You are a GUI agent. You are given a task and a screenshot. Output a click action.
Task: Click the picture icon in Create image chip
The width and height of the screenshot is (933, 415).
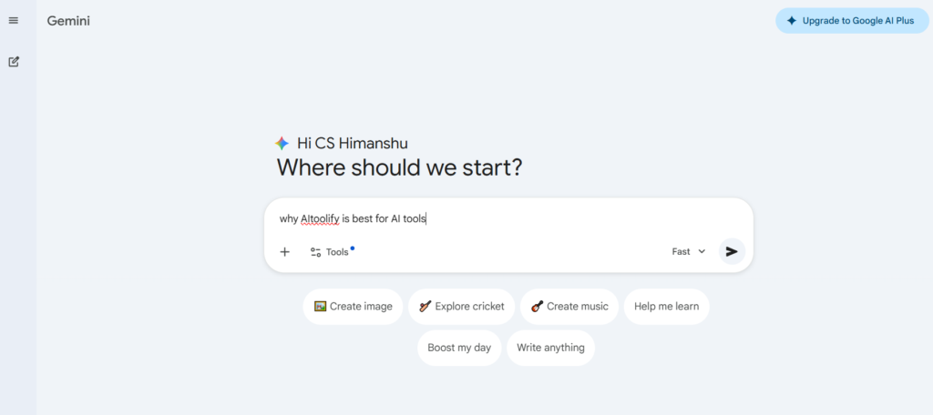pyautogui.click(x=320, y=307)
